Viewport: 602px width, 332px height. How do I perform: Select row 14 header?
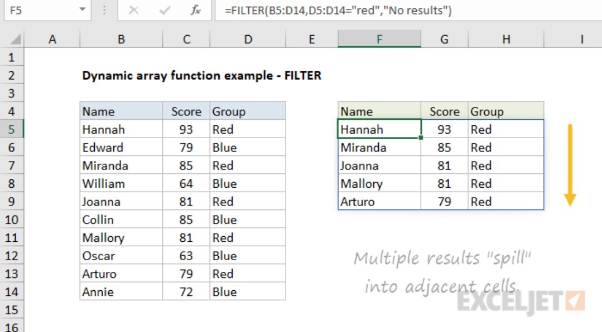pos(12,292)
